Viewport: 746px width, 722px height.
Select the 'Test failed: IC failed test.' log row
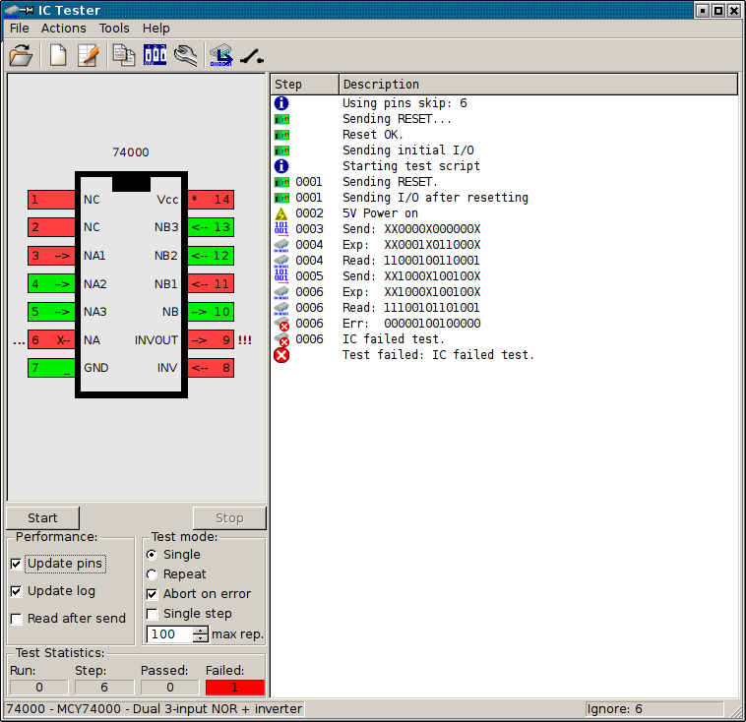[x=438, y=355]
